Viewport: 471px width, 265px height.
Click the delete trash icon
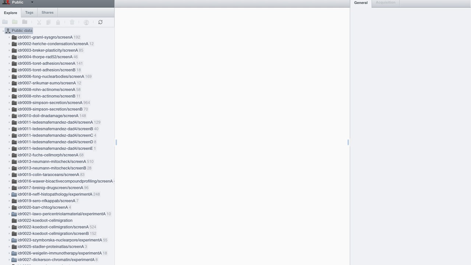72,22
